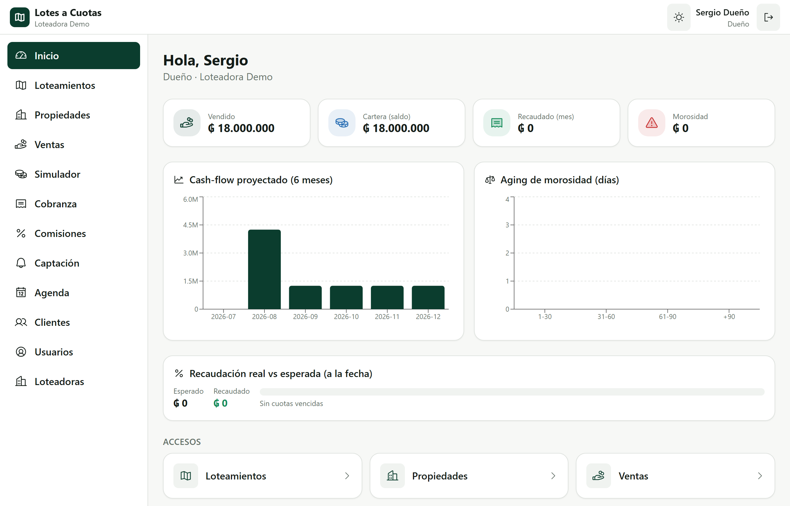Screen dimensions: 790x506
Task: Click the Sergio Dueño user name
Action: pos(722,12)
